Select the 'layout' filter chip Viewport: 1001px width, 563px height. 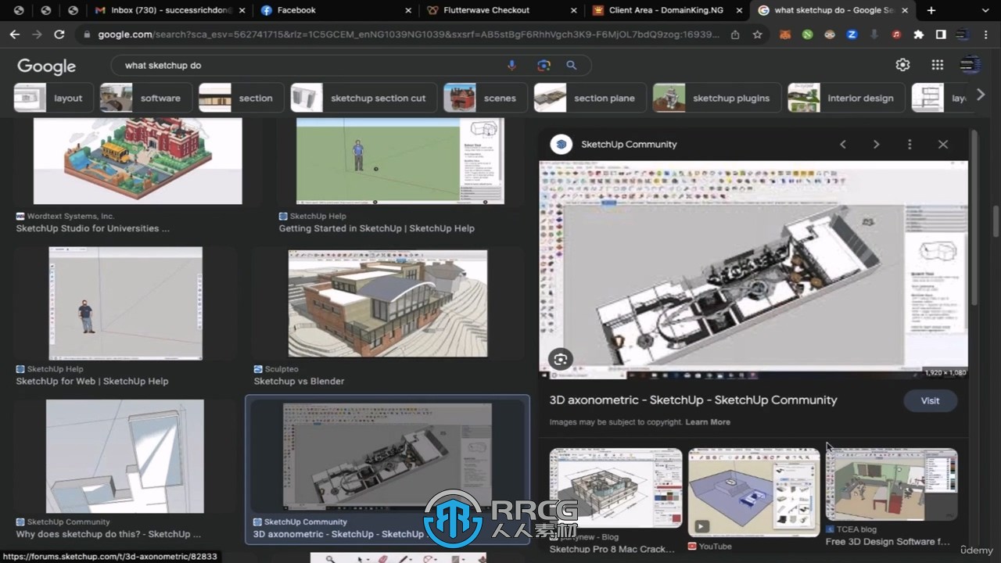pyautogui.click(x=53, y=98)
